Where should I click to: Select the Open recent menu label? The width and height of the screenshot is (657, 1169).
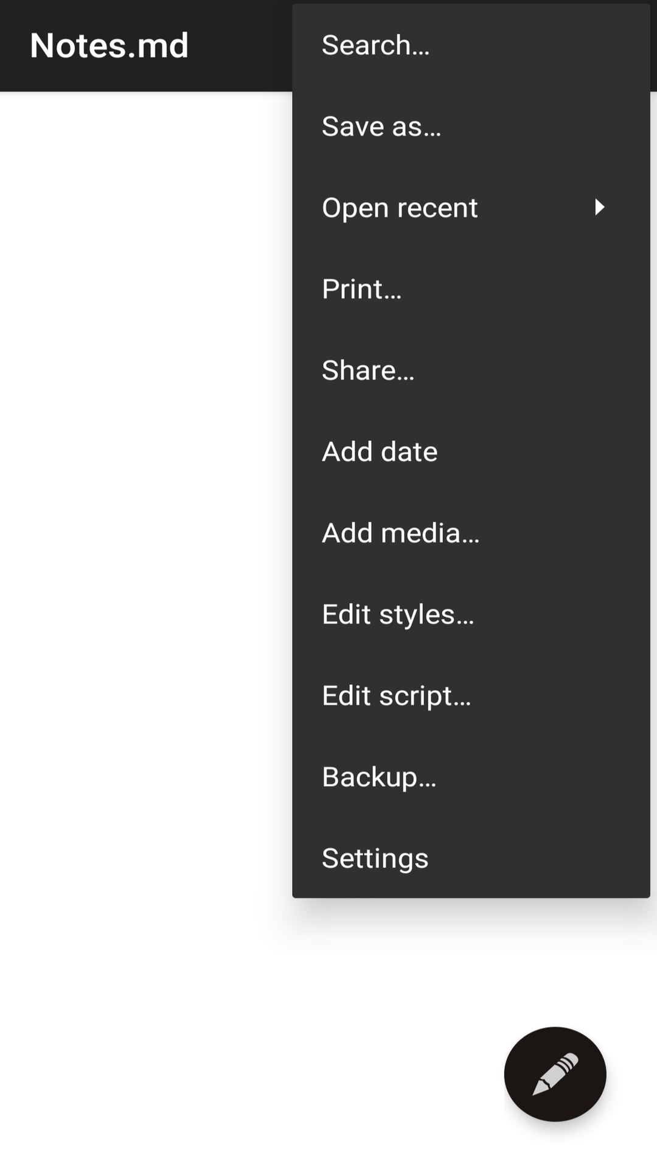tap(400, 208)
